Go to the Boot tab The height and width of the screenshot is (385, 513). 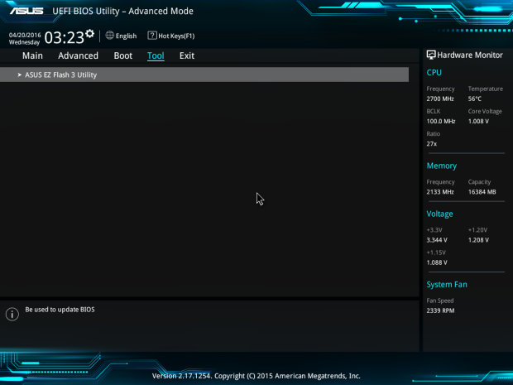click(123, 55)
